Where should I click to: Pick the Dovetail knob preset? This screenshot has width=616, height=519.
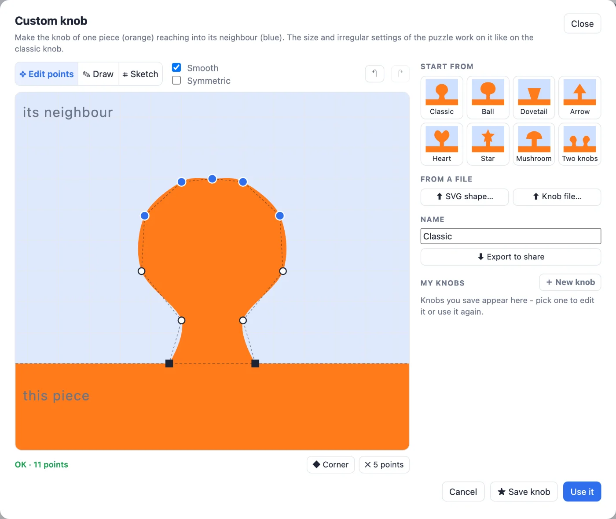coord(534,97)
